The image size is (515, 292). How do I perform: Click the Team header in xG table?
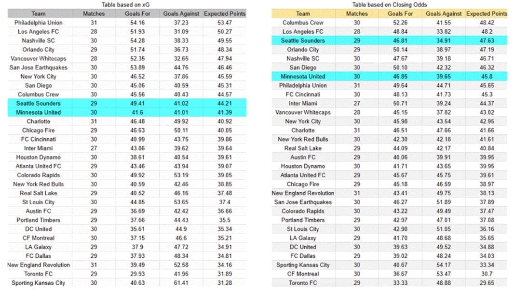point(39,14)
